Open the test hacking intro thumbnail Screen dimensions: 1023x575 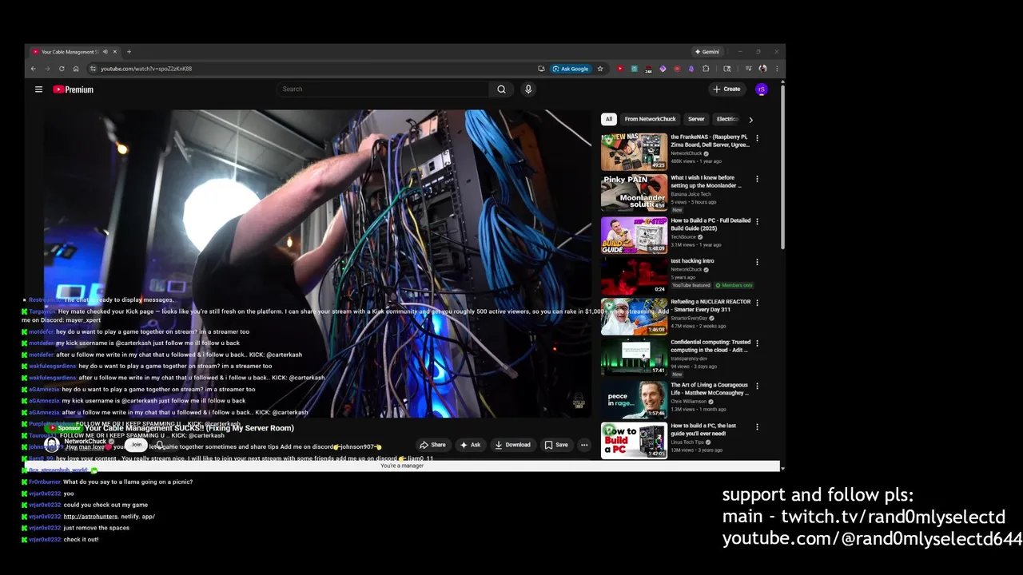point(634,276)
